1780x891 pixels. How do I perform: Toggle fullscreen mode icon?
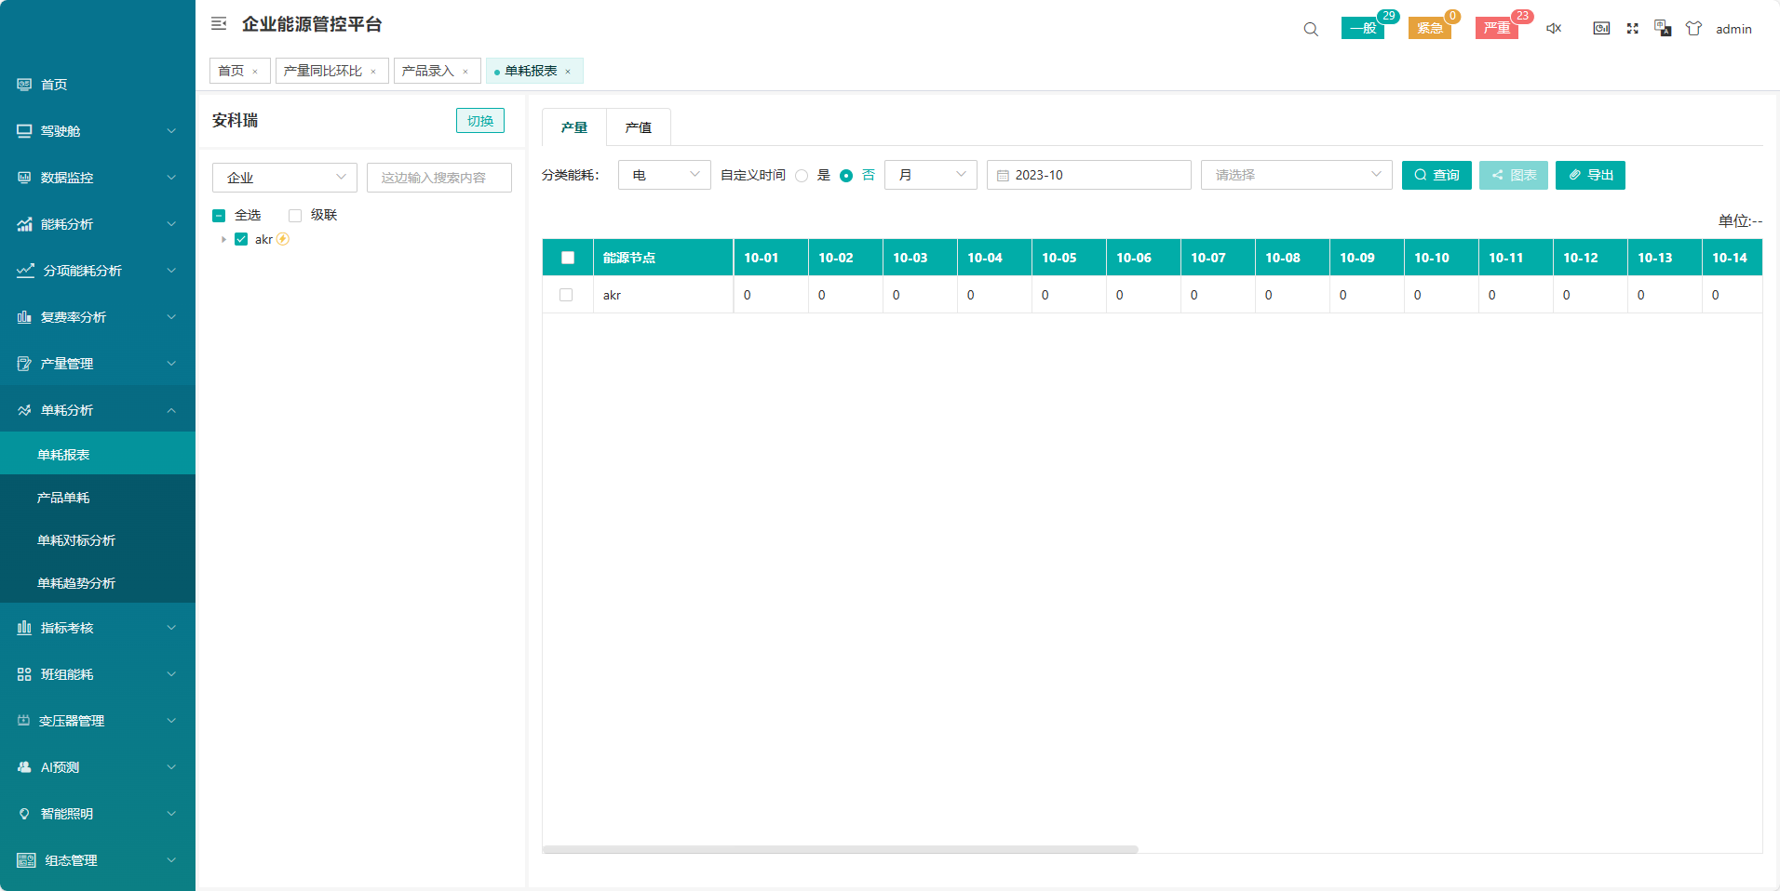tap(1632, 29)
